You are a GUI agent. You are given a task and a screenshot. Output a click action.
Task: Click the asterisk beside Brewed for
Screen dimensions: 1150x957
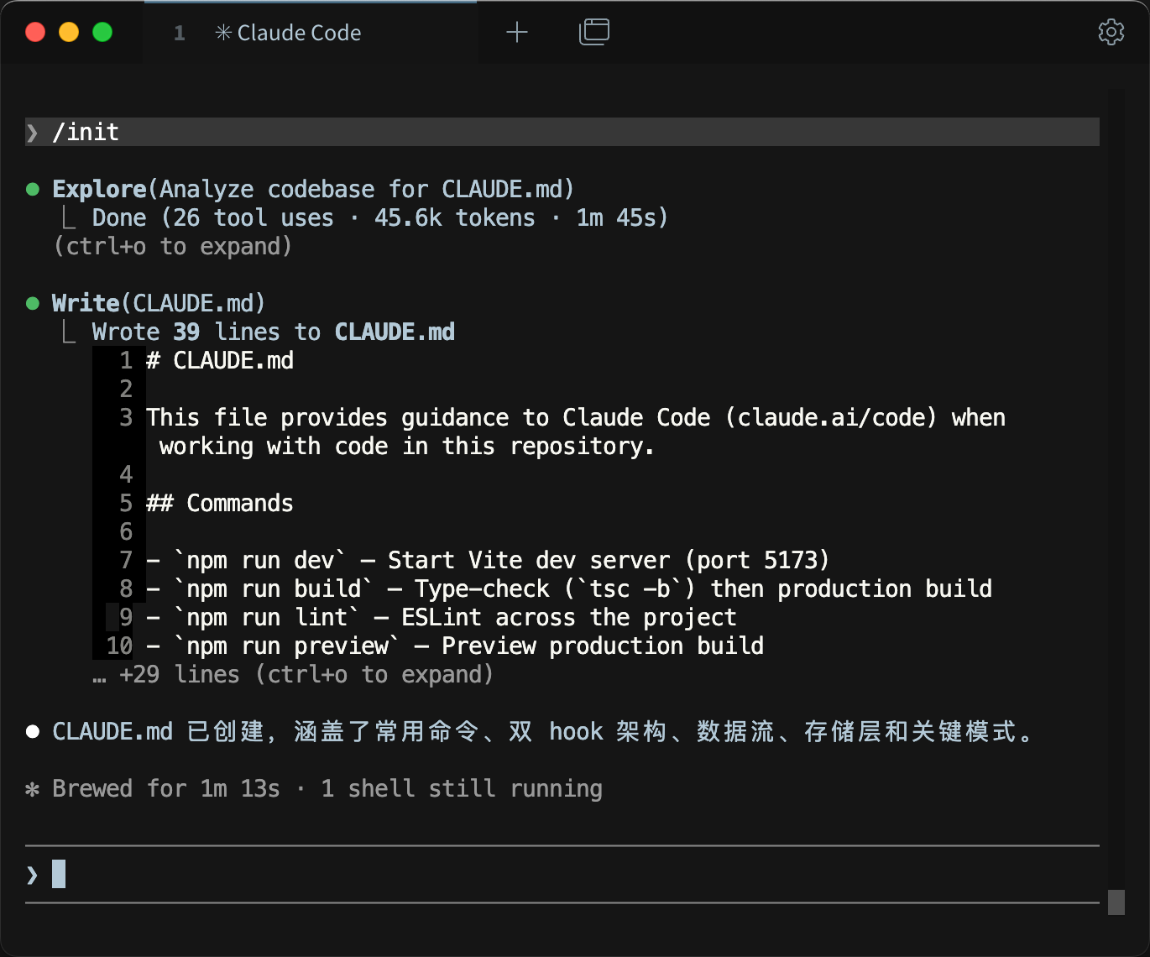click(33, 789)
